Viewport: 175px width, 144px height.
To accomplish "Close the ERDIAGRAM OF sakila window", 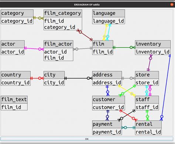I will 172,4.
